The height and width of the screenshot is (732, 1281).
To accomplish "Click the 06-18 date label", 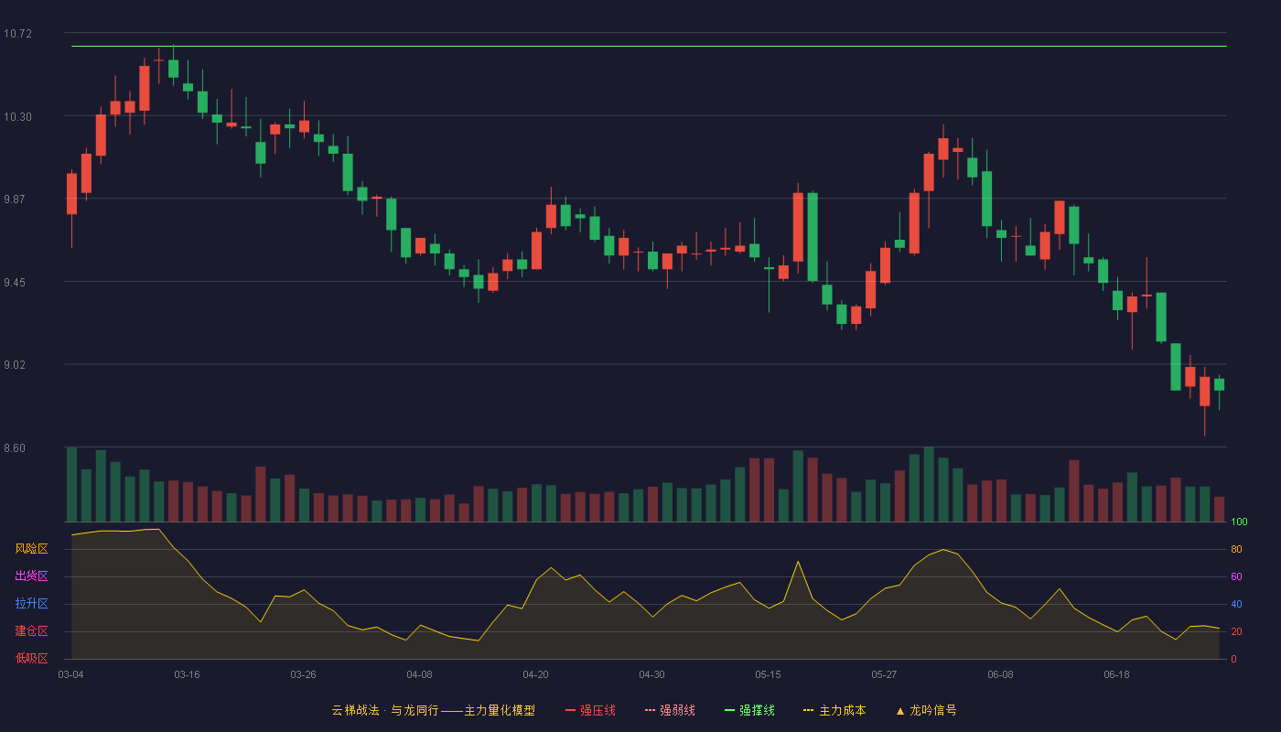I will coord(1116,674).
